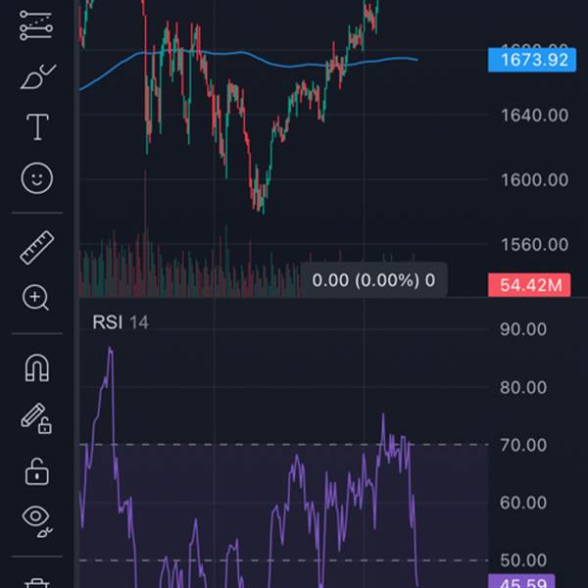Hide all drawings with the eye icon
Image resolution: width=588 pixels, height=588 pixels.
pos(37,519)
